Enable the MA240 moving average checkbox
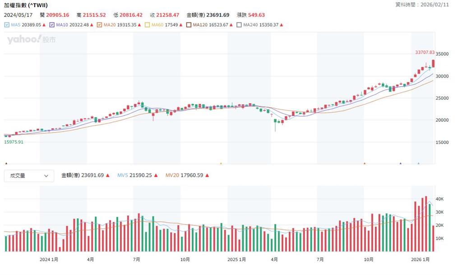The width and height of the screenshot is (462, 275). point(239,25)
